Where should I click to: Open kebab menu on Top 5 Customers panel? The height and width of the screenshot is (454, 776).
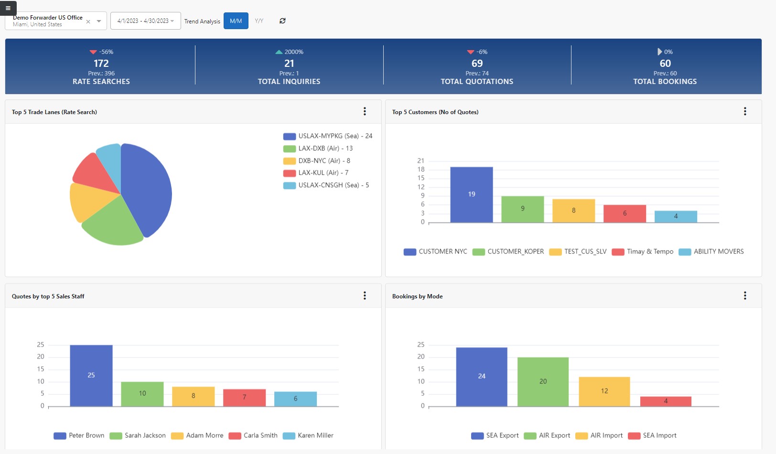745,111
